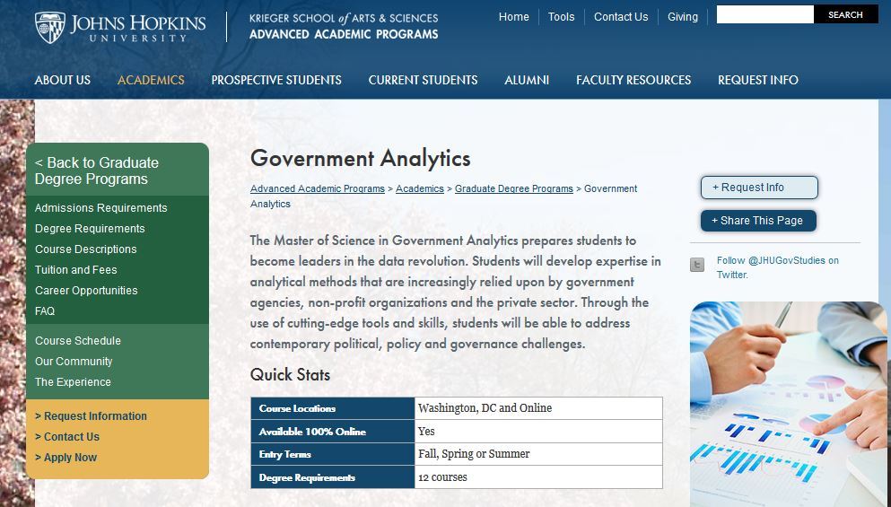Select the '12 courses' table cell
The width and height of the screenshot is (891, 507).
[x=538, y=477]
